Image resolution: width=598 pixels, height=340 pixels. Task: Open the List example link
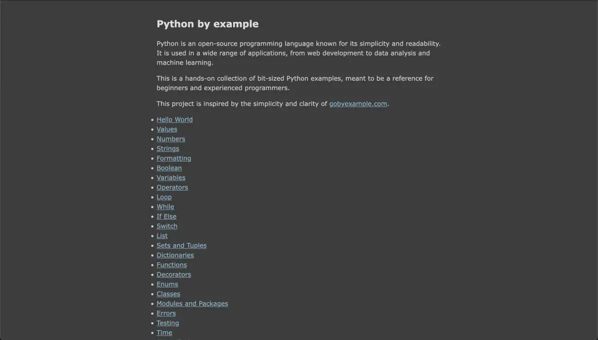click(x=162, y=236)
